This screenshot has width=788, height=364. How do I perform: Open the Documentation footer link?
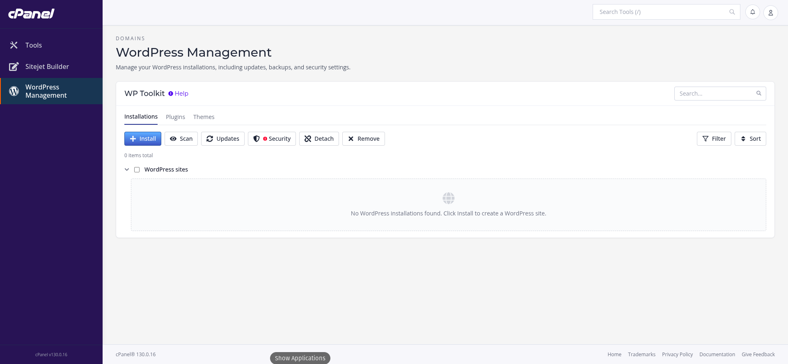coord(717,355)
